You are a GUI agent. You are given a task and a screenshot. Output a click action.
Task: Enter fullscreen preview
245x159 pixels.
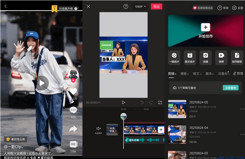point(160,102)
